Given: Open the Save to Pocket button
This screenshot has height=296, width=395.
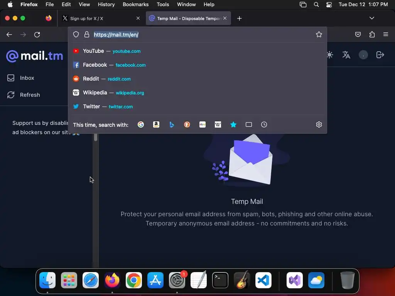Looking at the screenshot, I should [358, 34].
